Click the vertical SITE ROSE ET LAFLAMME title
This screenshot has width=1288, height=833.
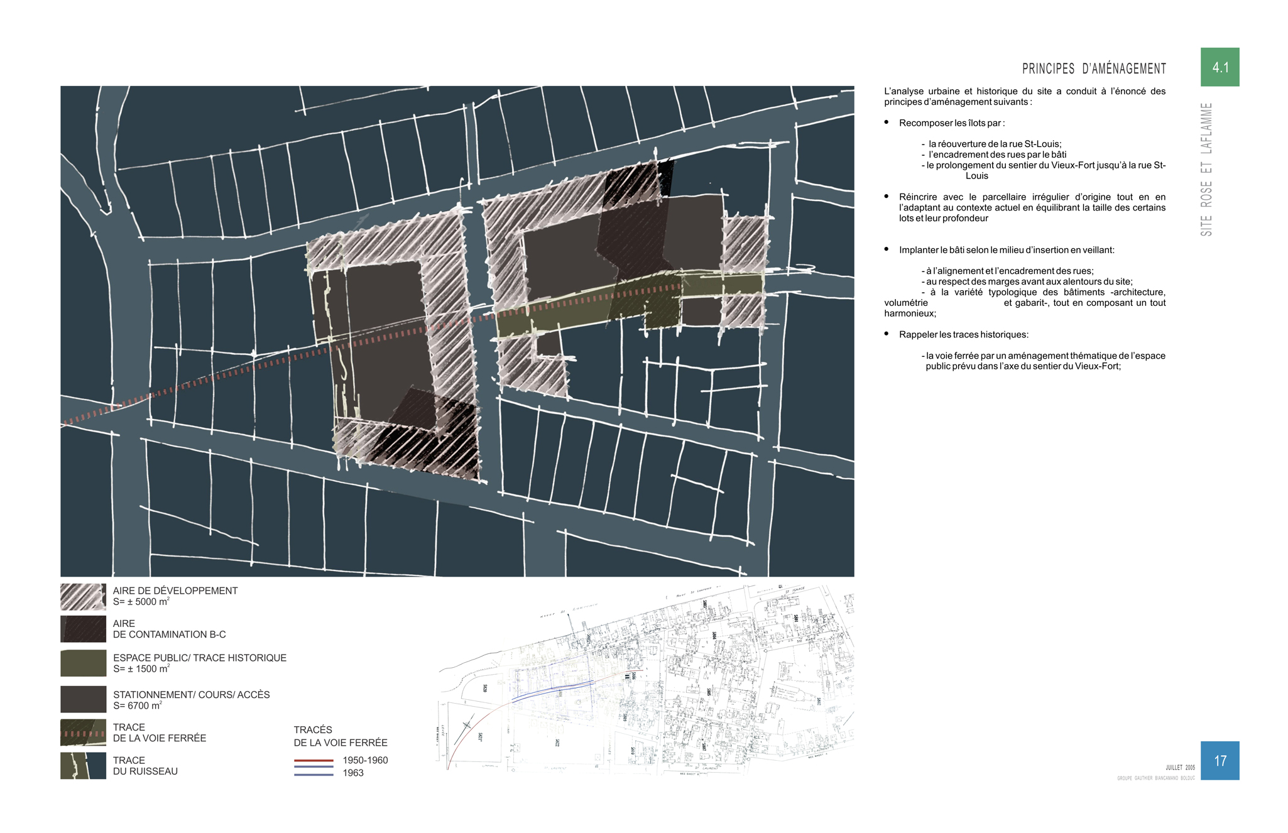tap(1206, 170)
